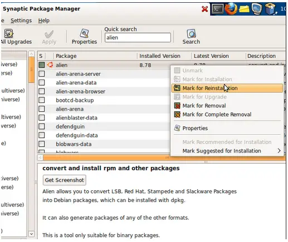Toggle checkbox for bootcd-backup
This screenshot has height=242, width=288.
pyautogui.click(x=42, y=100)
